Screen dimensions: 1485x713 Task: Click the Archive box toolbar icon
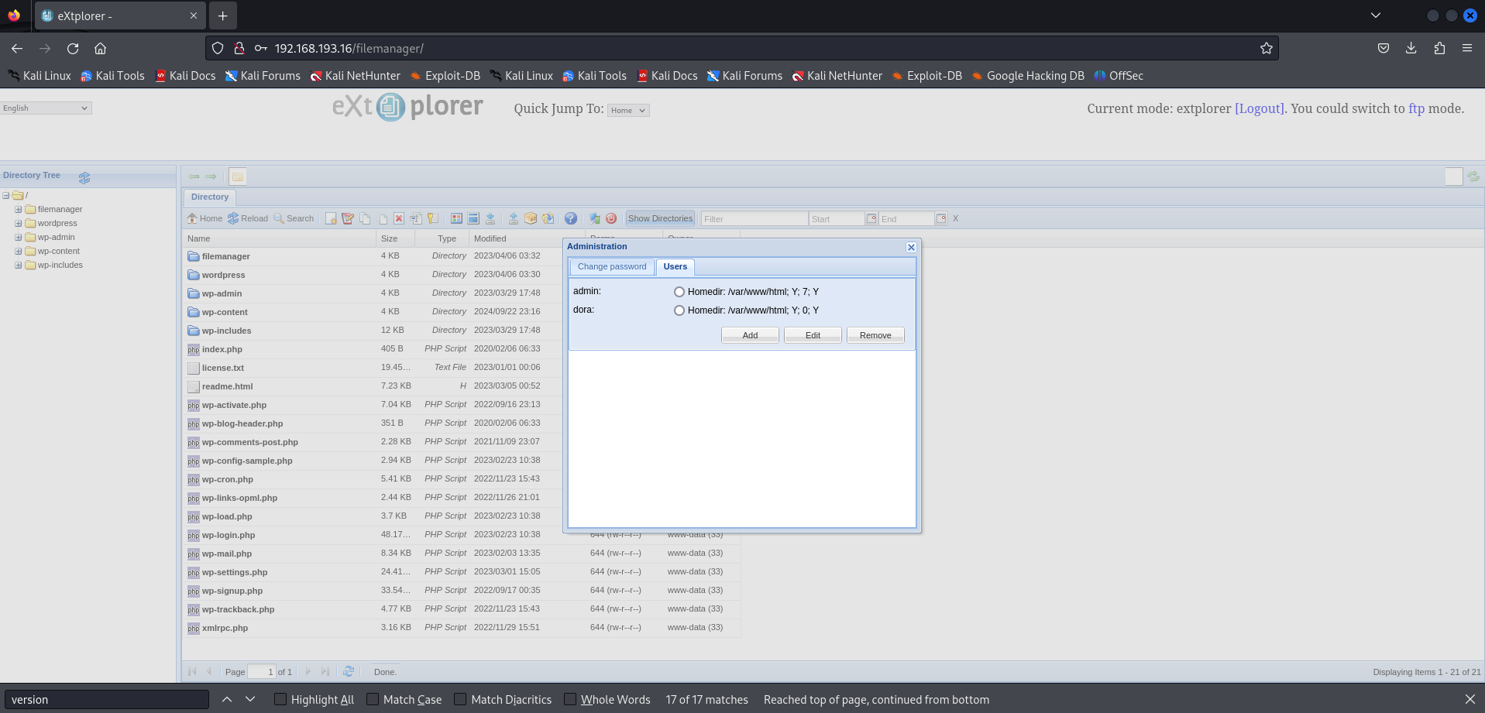[x=531, y=218]
